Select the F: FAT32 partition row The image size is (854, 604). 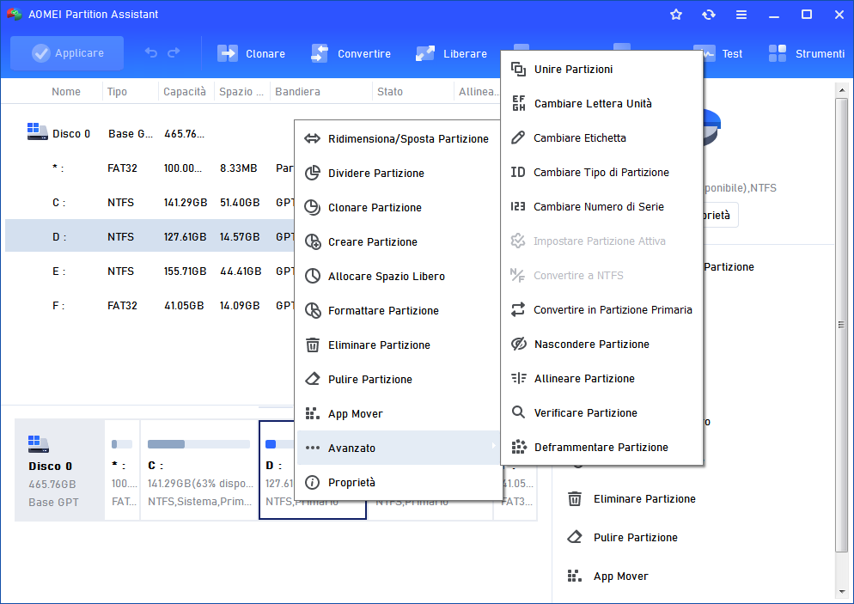tap(149, 306)
